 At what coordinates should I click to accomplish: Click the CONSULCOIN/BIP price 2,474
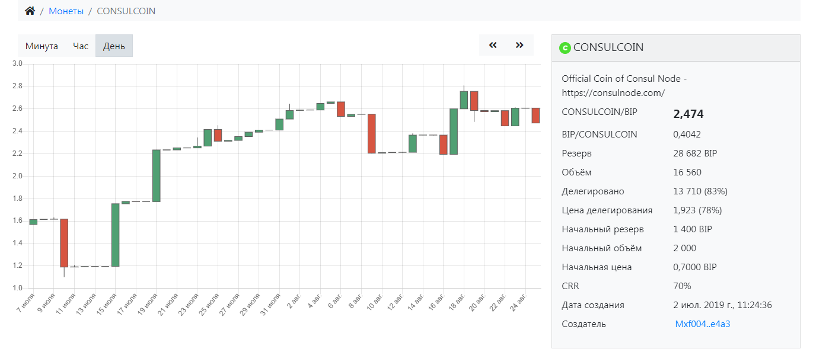click(688, 114)
